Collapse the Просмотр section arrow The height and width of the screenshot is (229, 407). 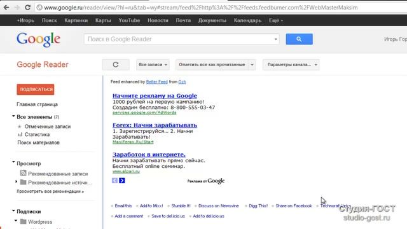[x=13, y=162]
